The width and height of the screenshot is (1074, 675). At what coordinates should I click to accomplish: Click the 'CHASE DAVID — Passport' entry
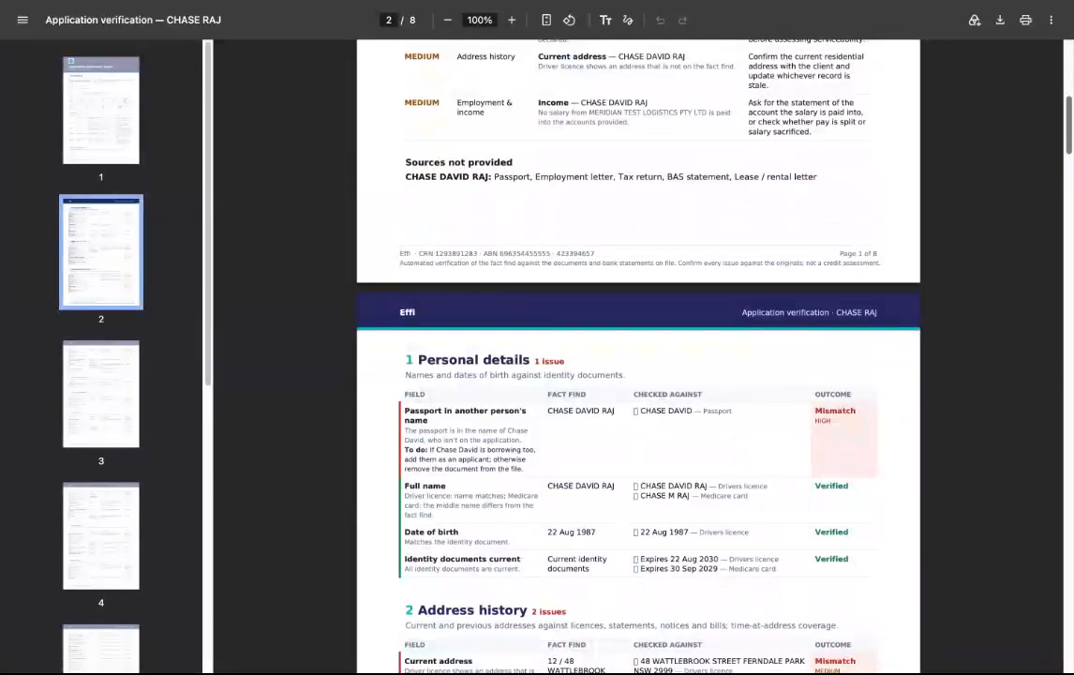pos(682,412)
